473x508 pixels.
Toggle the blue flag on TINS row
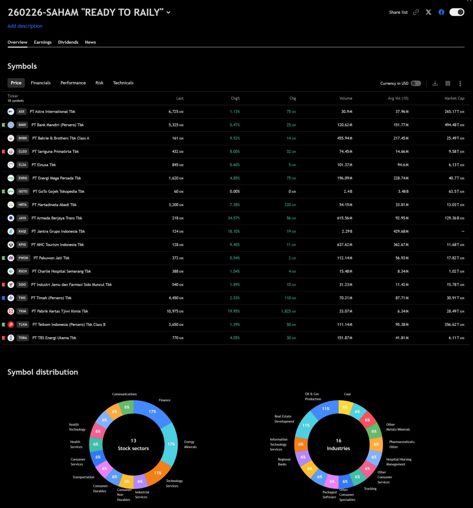(x=4, y=298)
